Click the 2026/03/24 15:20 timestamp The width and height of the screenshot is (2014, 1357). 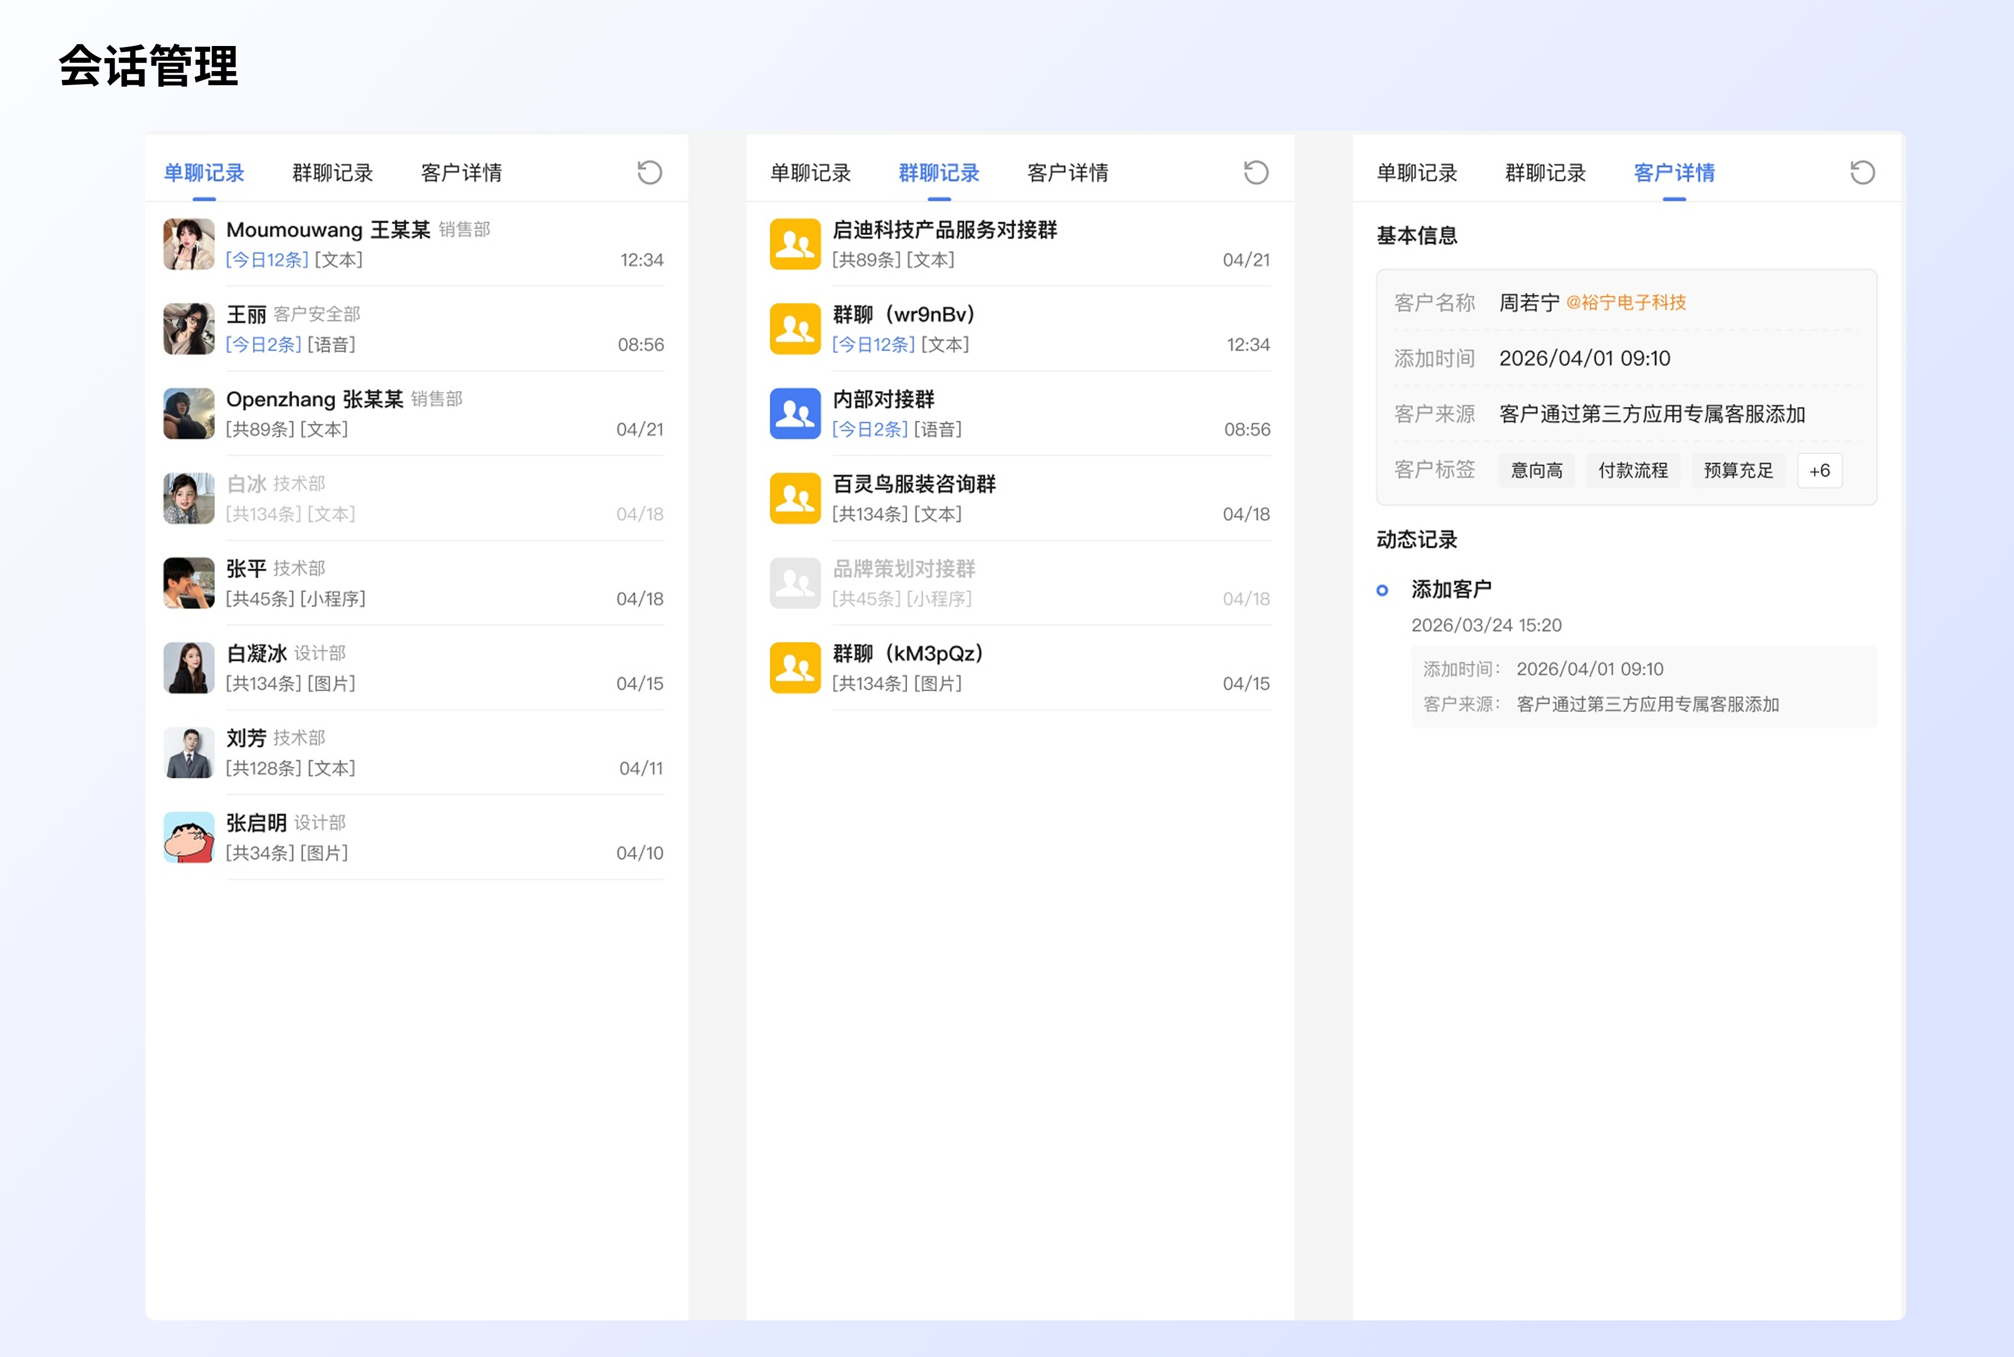[1486, 625]
